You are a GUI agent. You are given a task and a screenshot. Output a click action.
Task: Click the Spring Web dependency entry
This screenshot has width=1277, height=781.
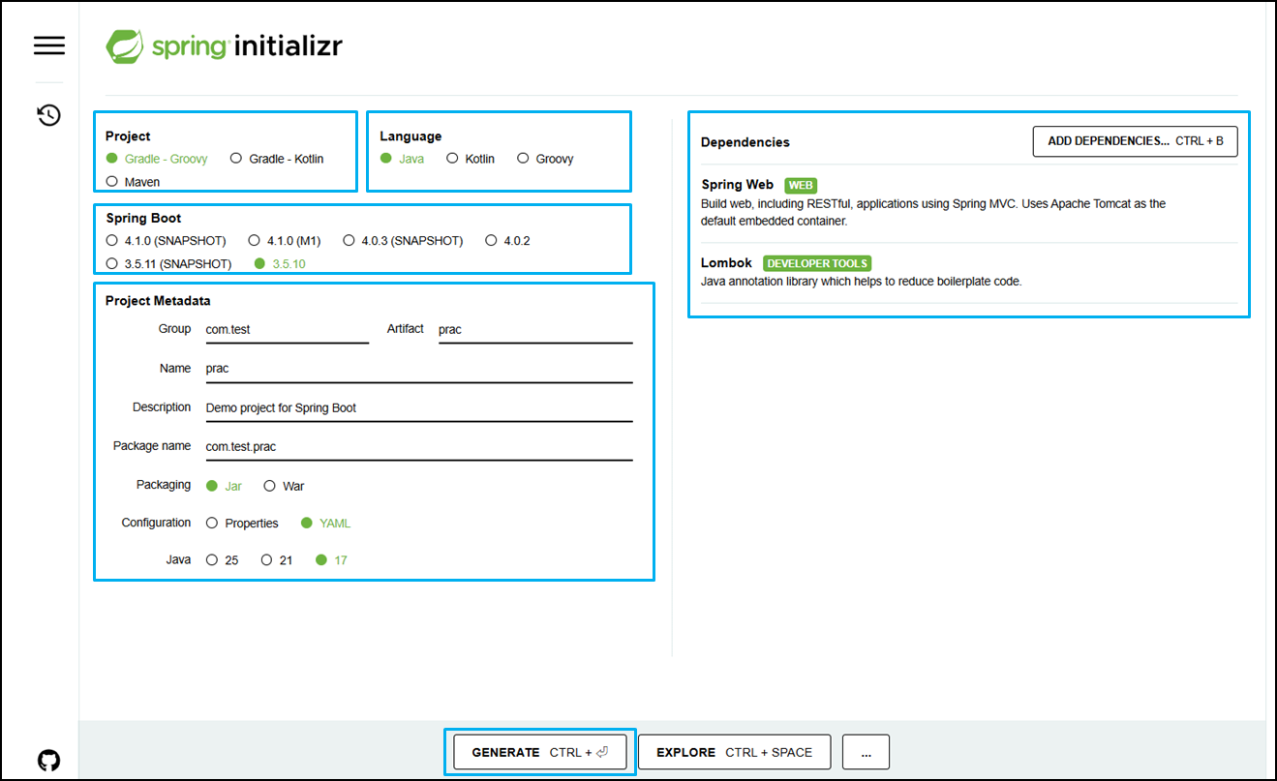(969, 203)
